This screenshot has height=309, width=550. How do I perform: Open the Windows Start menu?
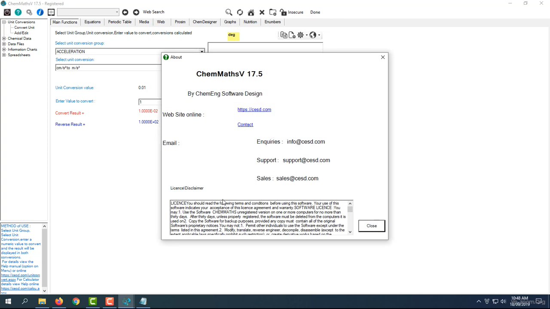[8, 302]
